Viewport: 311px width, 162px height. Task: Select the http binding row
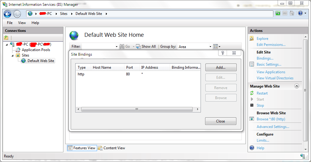pyautogui.click(x=138, y=74)
